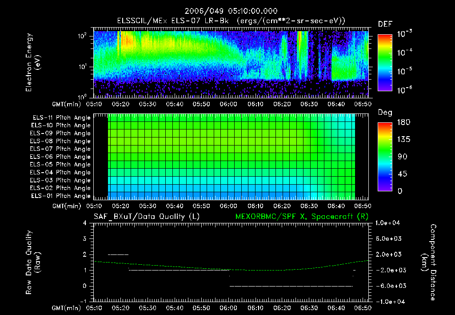
Task: Click the Electron Energy (eV) axis label
Action: coord(32,62)
